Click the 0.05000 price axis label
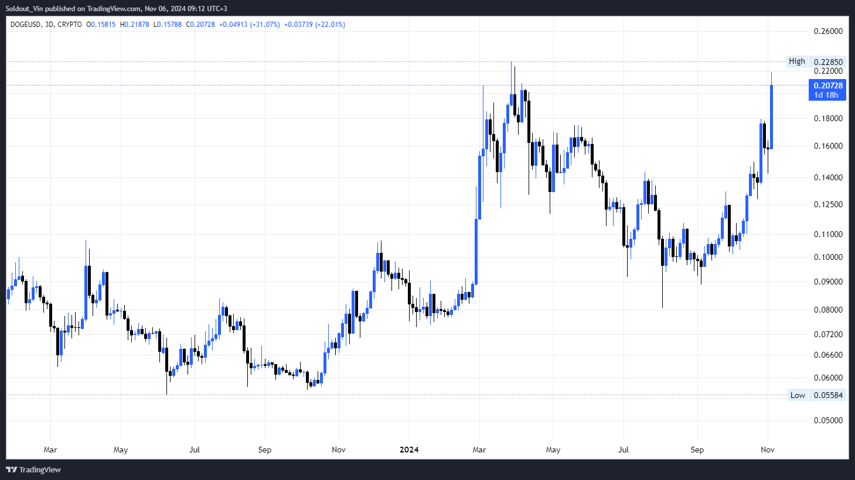This screenshot has width=855, height=480. [x=828, y=420]
